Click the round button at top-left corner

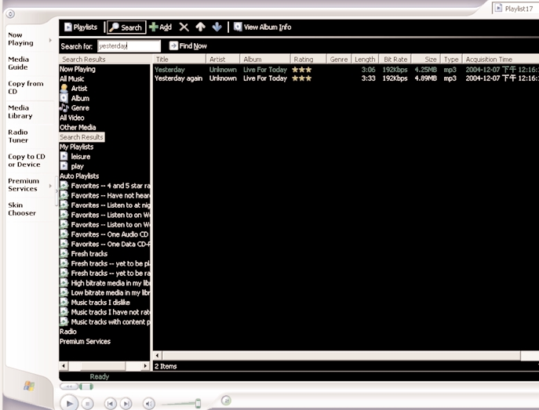click(x=10, y=14)
